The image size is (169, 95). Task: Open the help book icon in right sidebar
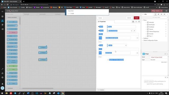point(158,14)
